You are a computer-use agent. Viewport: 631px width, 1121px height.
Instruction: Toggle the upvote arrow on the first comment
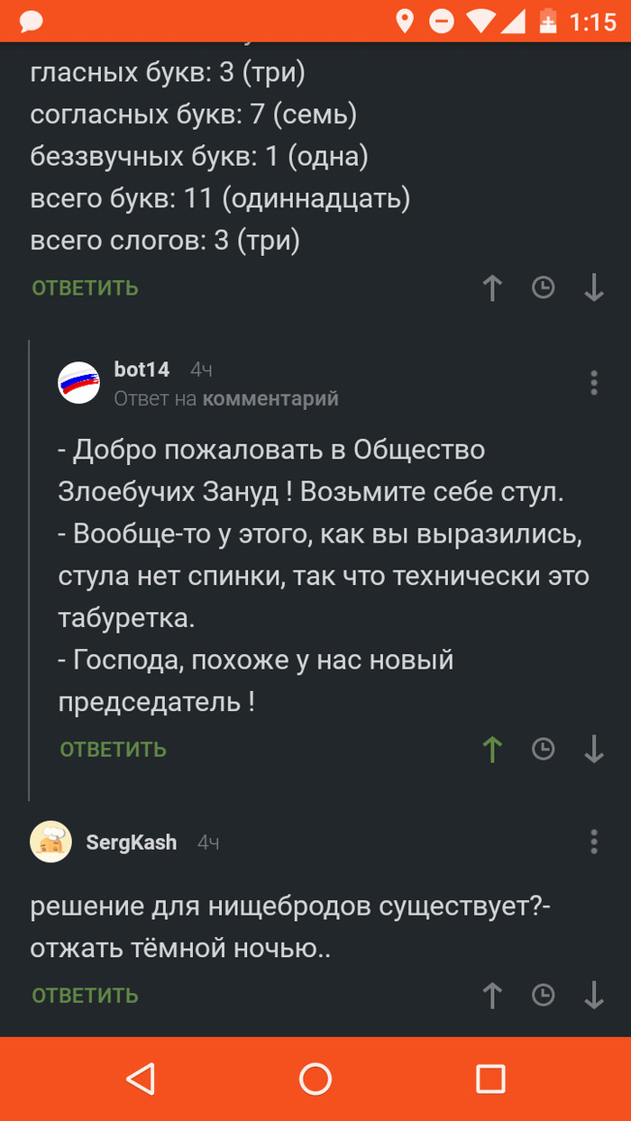click(491, 288)
